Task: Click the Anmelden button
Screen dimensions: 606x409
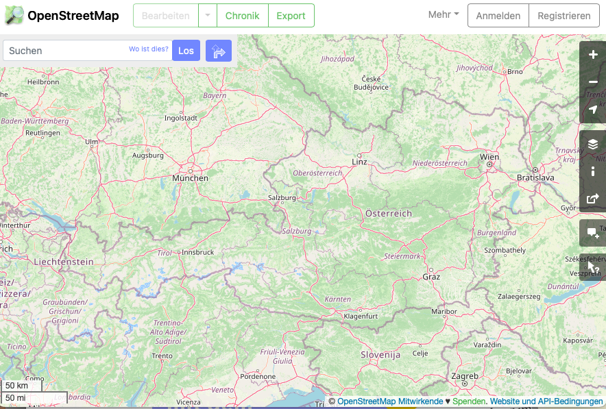Action: pos(498,15)
